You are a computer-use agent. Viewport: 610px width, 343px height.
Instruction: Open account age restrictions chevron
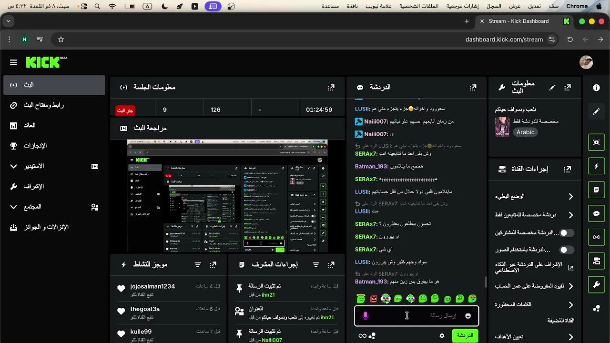[570, 286]
